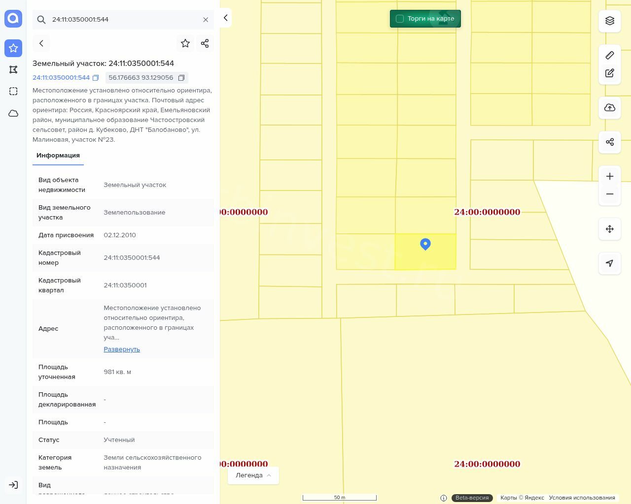Copy coordinates 56.176663 93.129056
Viewport: 631px width, 504px height.
pyautogui.click(x=181, y=78)
